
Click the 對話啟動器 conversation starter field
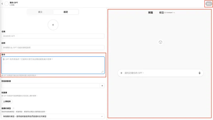click(51, 86)
